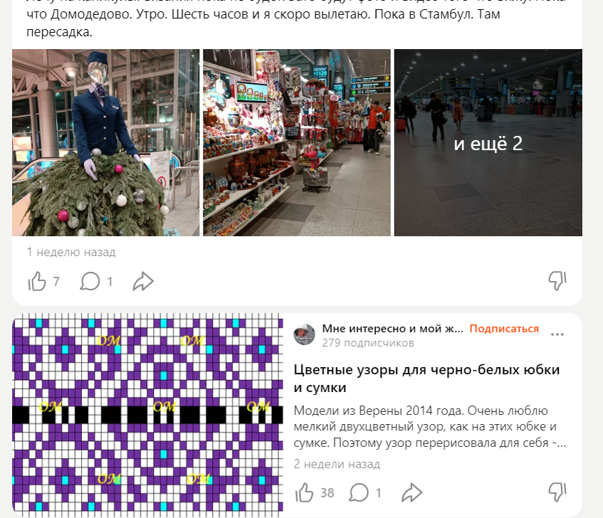This screenshot has width=603, height=518.
Task: Click the 2 недели назад timestamp
Action: click(337, 464)
